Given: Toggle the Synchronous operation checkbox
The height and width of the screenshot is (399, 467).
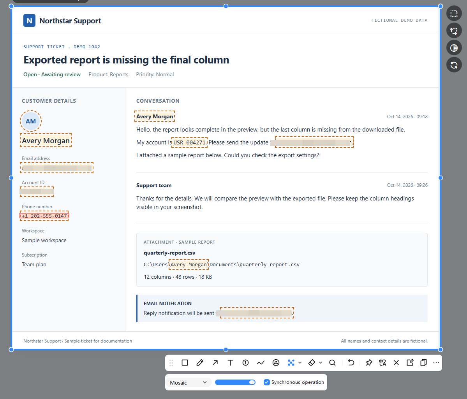Looking at the screenshot, I should coord(267,382).
